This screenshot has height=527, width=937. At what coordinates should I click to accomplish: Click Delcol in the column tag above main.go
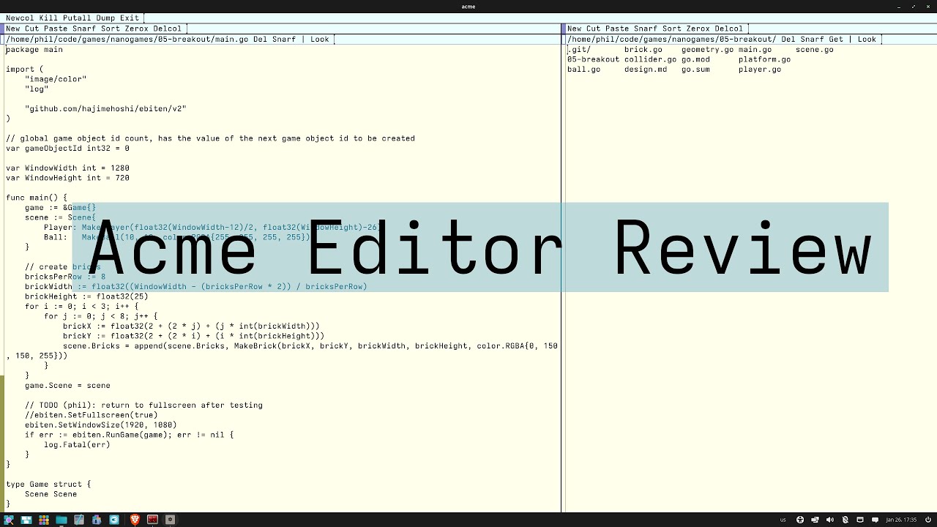click(167, 29)
